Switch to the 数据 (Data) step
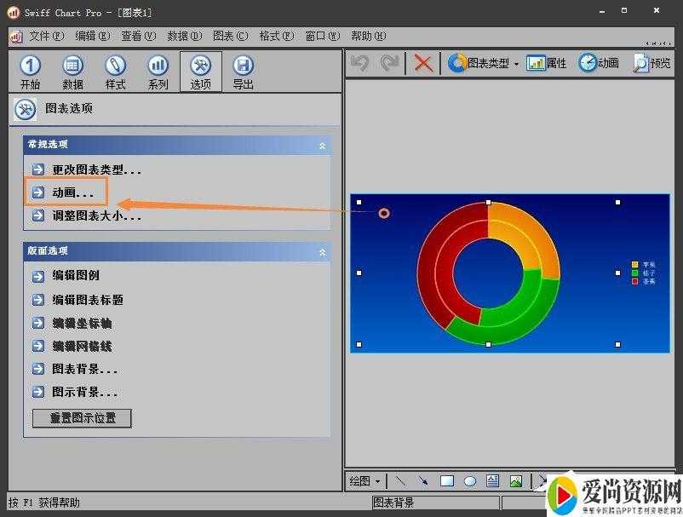683x517 pixels. pos(72,72)
